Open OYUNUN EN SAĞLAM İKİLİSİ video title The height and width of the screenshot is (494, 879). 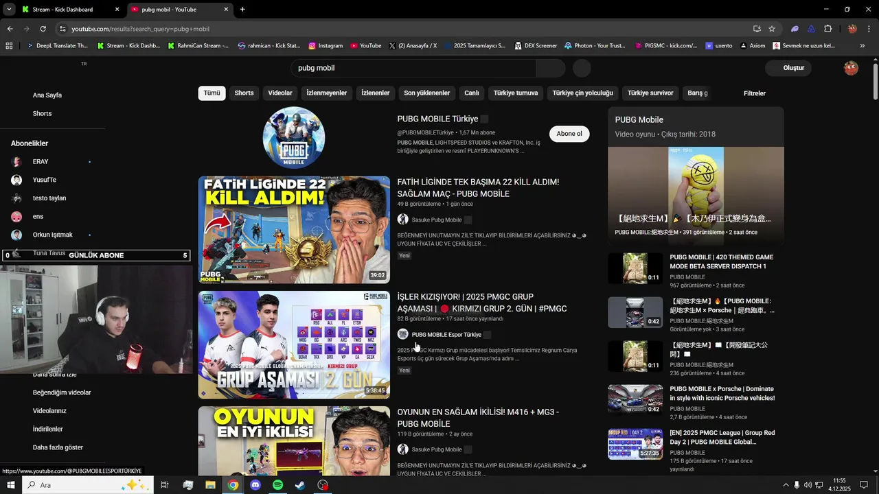point(478,418)
